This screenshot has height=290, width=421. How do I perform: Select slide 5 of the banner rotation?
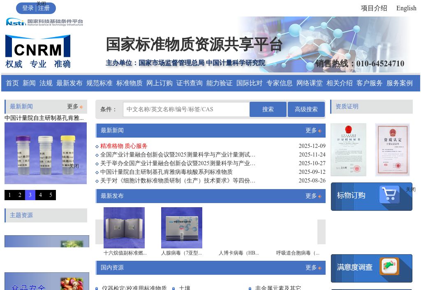tap(51, 195)
